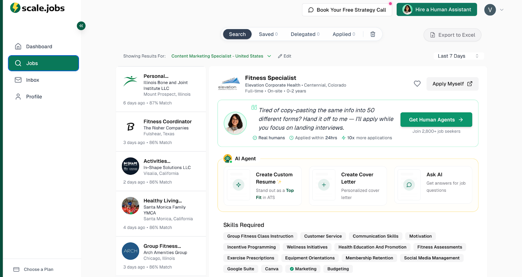This screenshot has height=277, width=522.
Task: Switch to the Delegated tab
Action: (x=305, y=34)
